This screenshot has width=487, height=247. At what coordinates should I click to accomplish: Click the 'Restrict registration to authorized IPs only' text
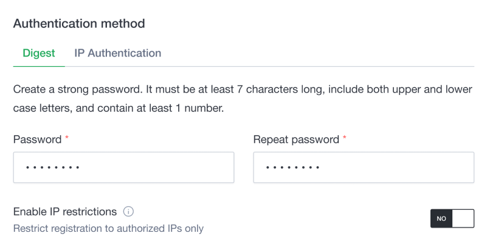(108, 228)
